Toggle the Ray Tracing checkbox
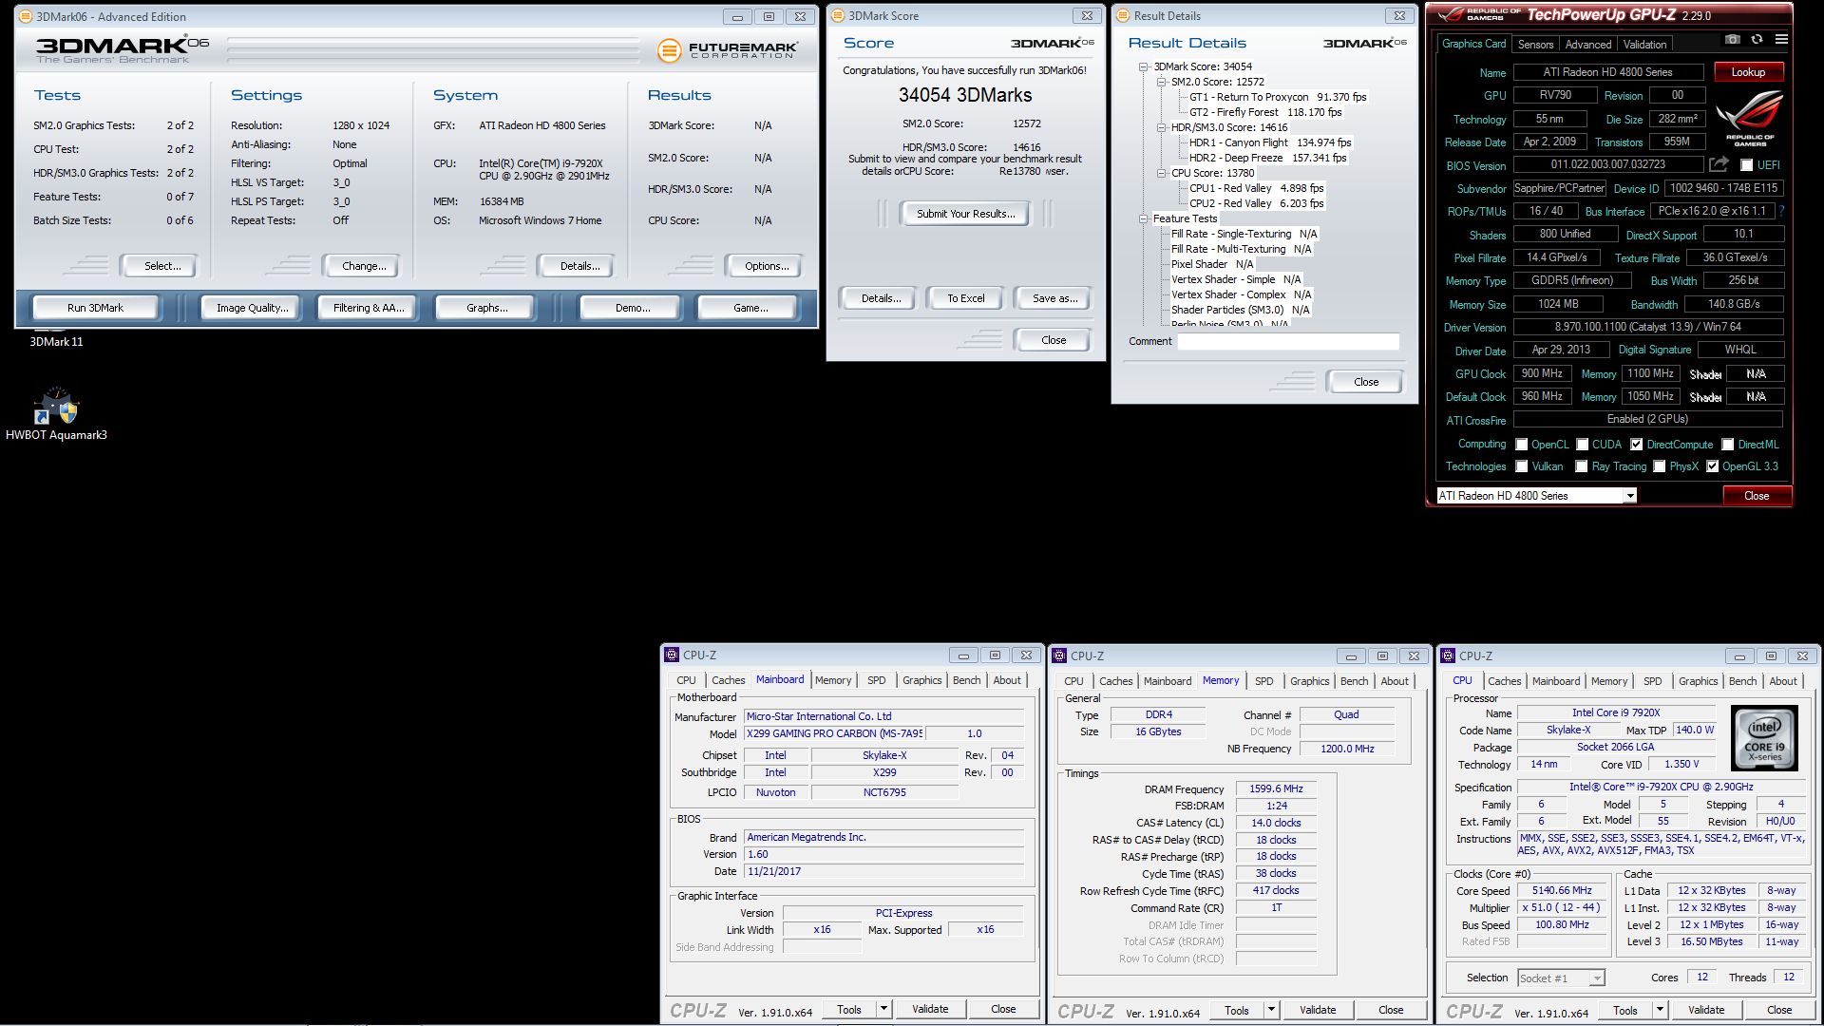1824x1026 pixels. 1582,466
